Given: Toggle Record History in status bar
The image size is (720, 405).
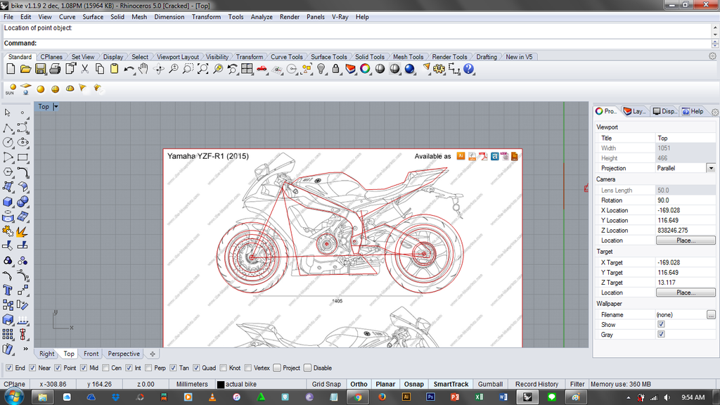Looking at the screenshot, I should click(x=536, y=385).
